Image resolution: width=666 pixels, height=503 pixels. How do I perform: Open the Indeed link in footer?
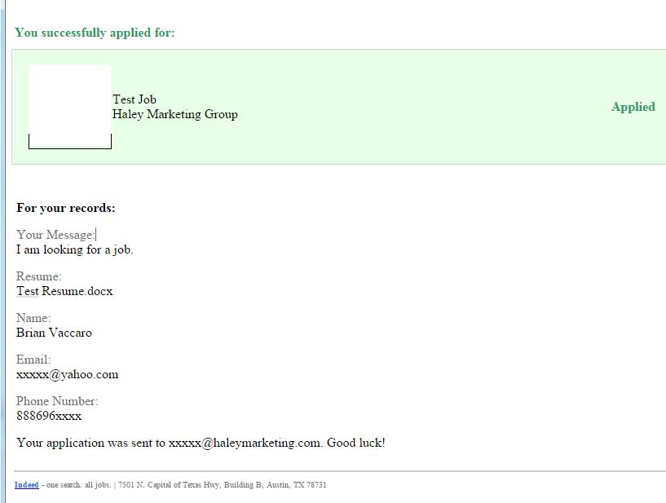[x=26, y=485]
